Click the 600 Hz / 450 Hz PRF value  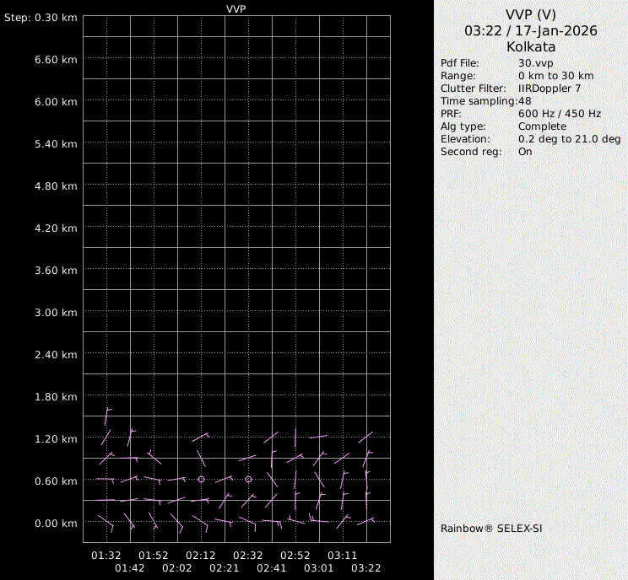[560, 114]
